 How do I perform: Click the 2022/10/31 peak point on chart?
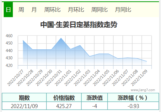click(x=61, y=38)
